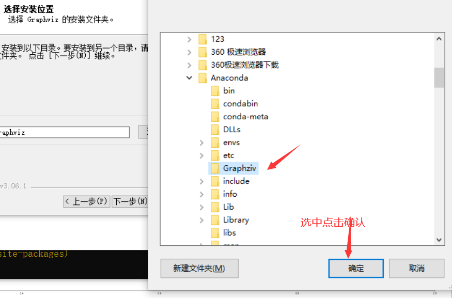Expand the 360极速浏览器下载 folder node
This screenshot has height=298, width=452.
(190, 65)
